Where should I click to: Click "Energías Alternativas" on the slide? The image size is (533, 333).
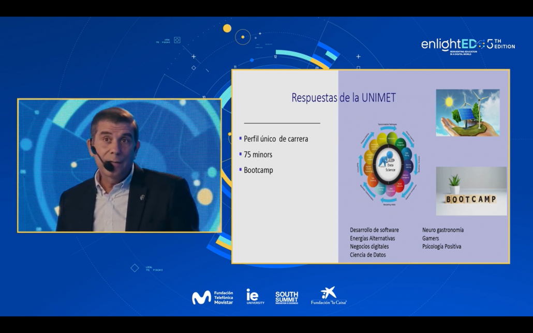[x=373, y=238]
